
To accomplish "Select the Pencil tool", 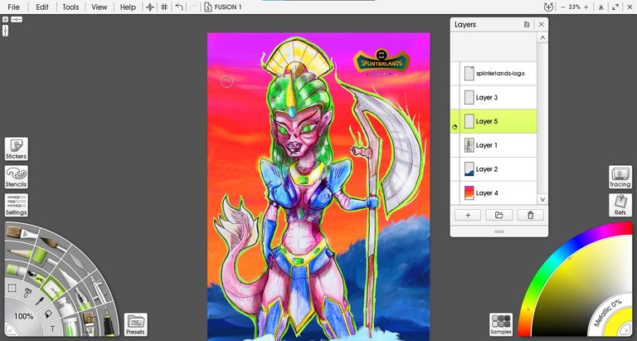I will [18, 252].
